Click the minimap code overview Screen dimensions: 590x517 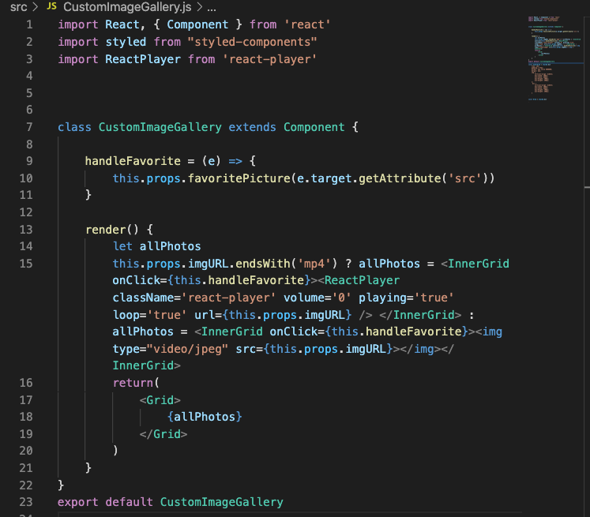(555, 58)
